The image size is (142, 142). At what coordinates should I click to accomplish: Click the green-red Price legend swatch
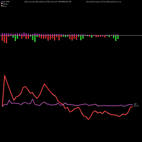pyautogui.click(x=2, y=6)
